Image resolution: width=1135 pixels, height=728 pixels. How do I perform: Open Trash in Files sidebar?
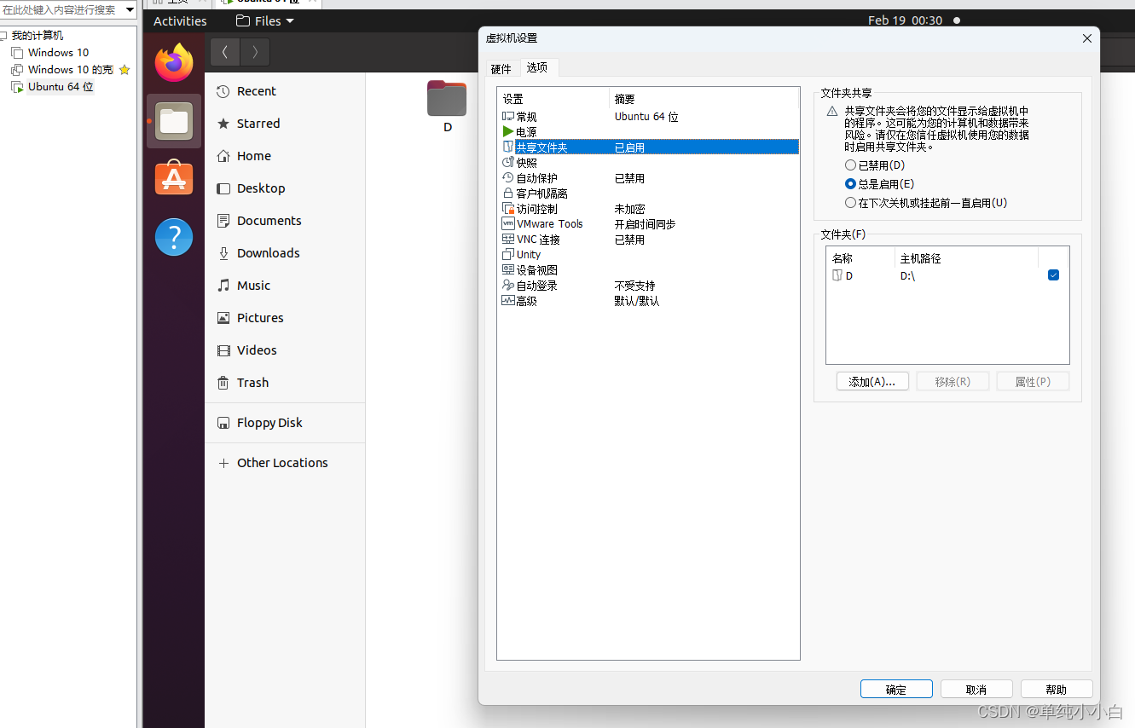(285, 383)
